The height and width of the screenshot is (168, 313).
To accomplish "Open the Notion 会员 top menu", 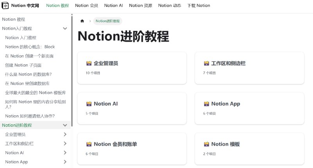I will pos(86,5).
